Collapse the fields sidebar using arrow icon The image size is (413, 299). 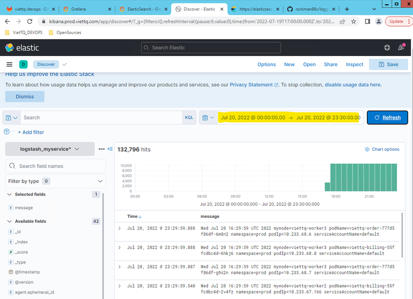click(x=110, y=149)
